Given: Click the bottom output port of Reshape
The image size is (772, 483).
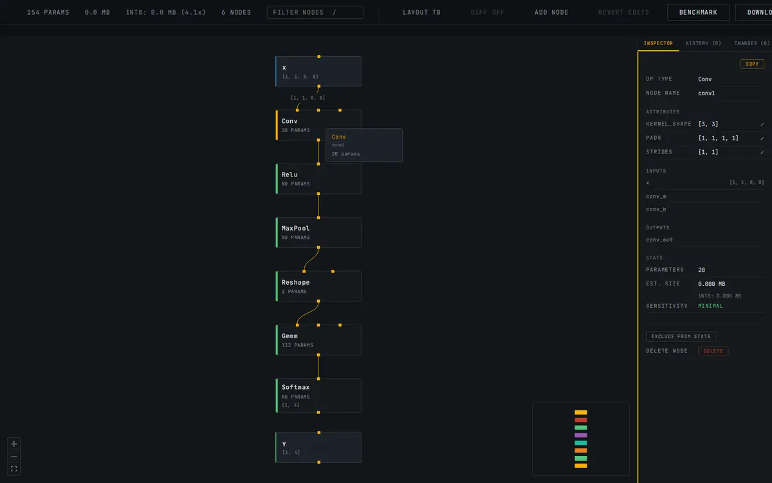Looking at the screenshot, I should click(x=318, y=301).
